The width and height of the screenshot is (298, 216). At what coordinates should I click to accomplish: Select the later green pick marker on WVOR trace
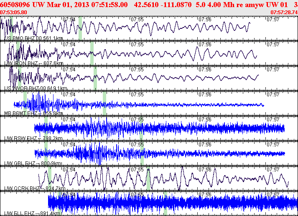[95, 78]
